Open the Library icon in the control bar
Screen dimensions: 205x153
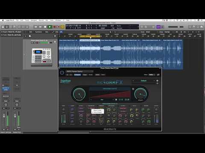click(3, 27)
